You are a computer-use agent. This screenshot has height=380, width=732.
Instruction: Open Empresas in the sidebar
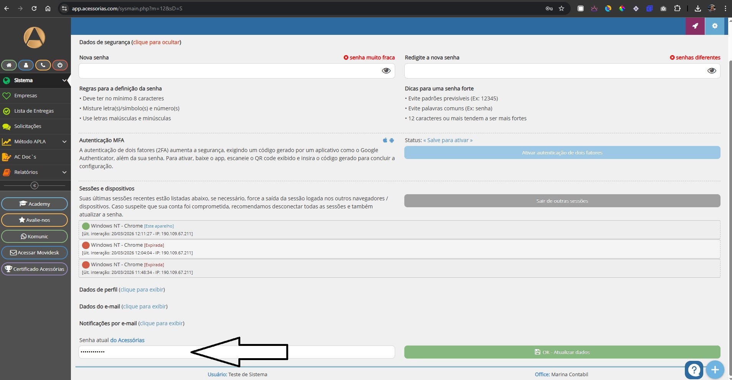26,95
